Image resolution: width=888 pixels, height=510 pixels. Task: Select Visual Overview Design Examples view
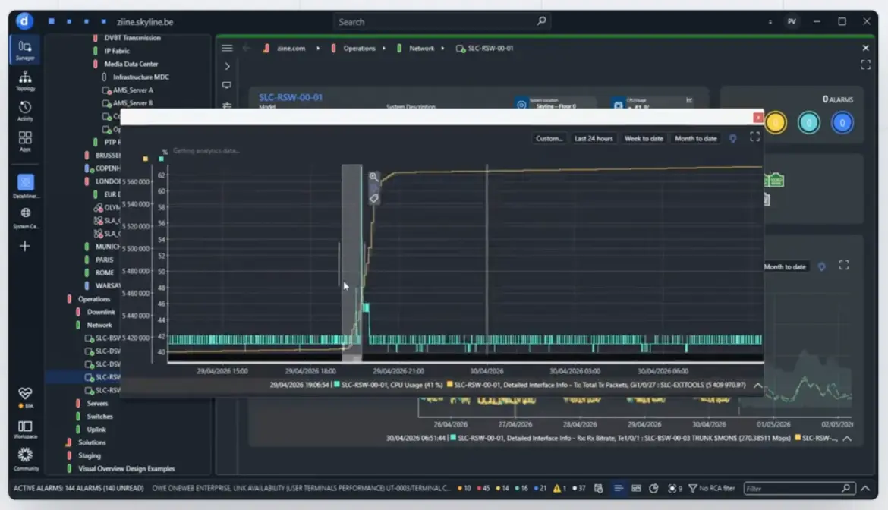click(x=126, y=469)
